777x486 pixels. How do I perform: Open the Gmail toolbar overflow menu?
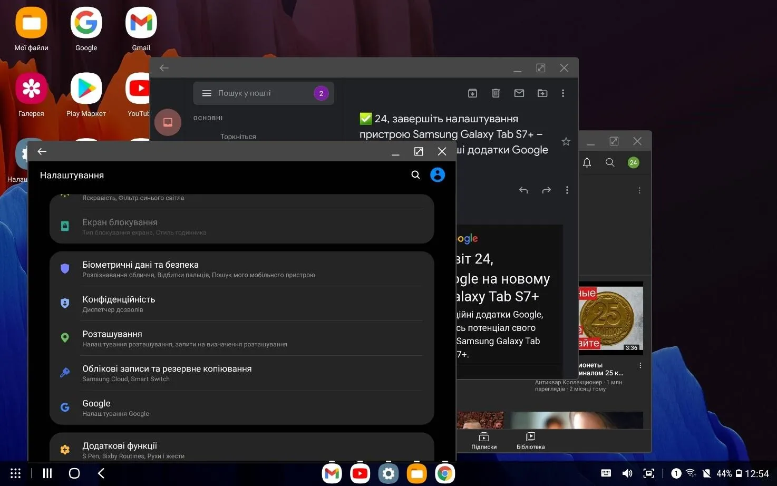[x=563, y=93]
